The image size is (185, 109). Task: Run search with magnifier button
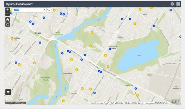(x=49, y=10)
